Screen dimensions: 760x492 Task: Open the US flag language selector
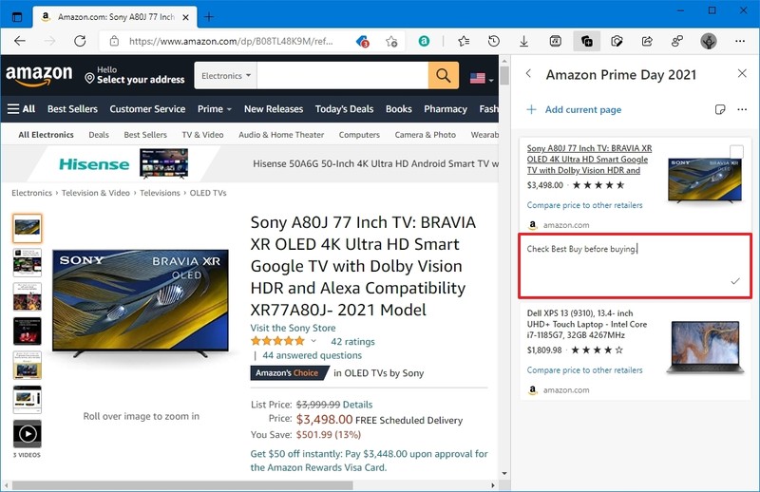point(482,78)
